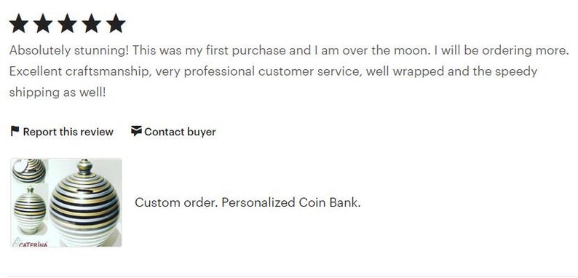Open the Custom order Personalized Coin Bank listing title

(248, 202)
